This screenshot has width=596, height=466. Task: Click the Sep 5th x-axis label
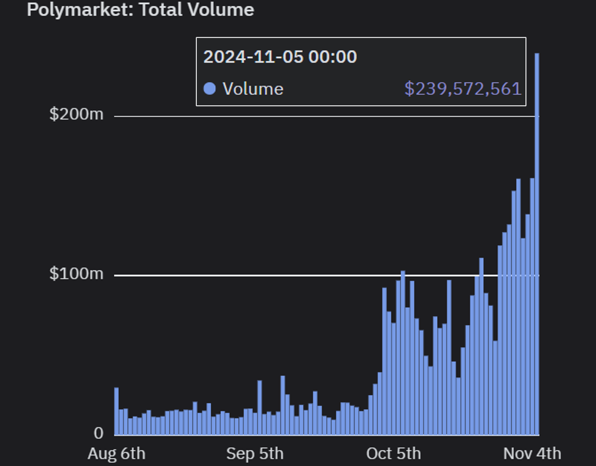[x=254, y=454]
